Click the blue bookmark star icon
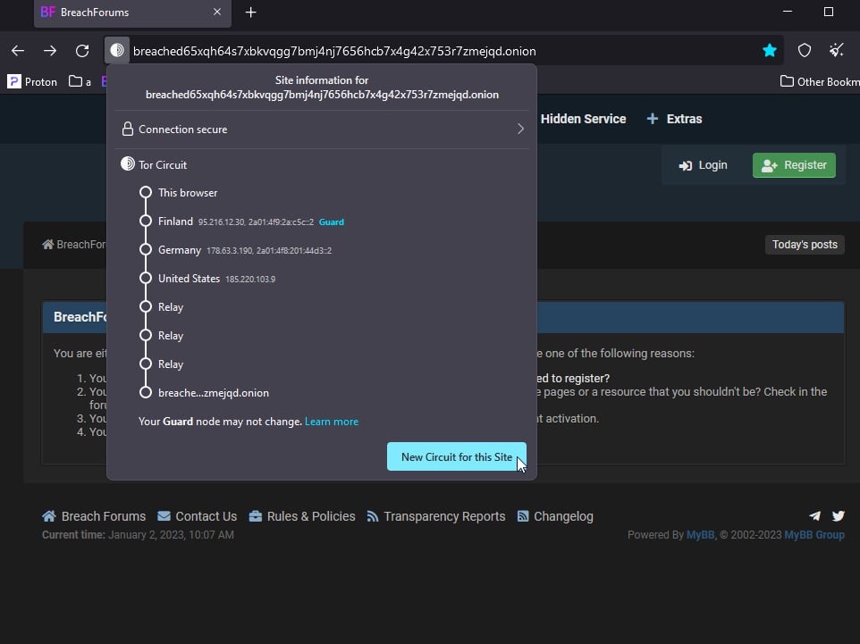The height and width of the screenshot is (644, 860). click(770, 50)
